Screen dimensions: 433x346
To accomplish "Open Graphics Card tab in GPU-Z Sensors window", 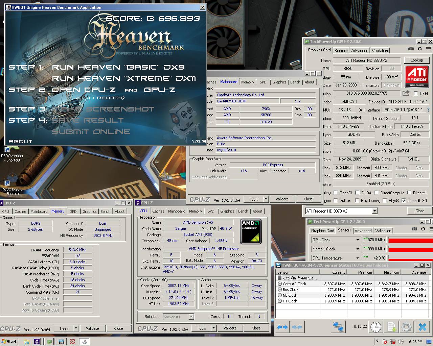I will [323, 231].
